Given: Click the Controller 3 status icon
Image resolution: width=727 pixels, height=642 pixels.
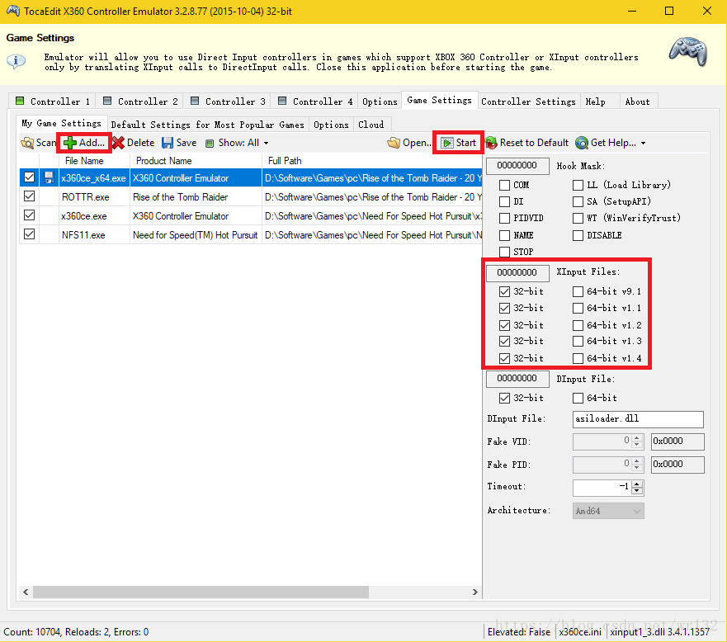Looking at the screenshot, I should pos(196,101).
